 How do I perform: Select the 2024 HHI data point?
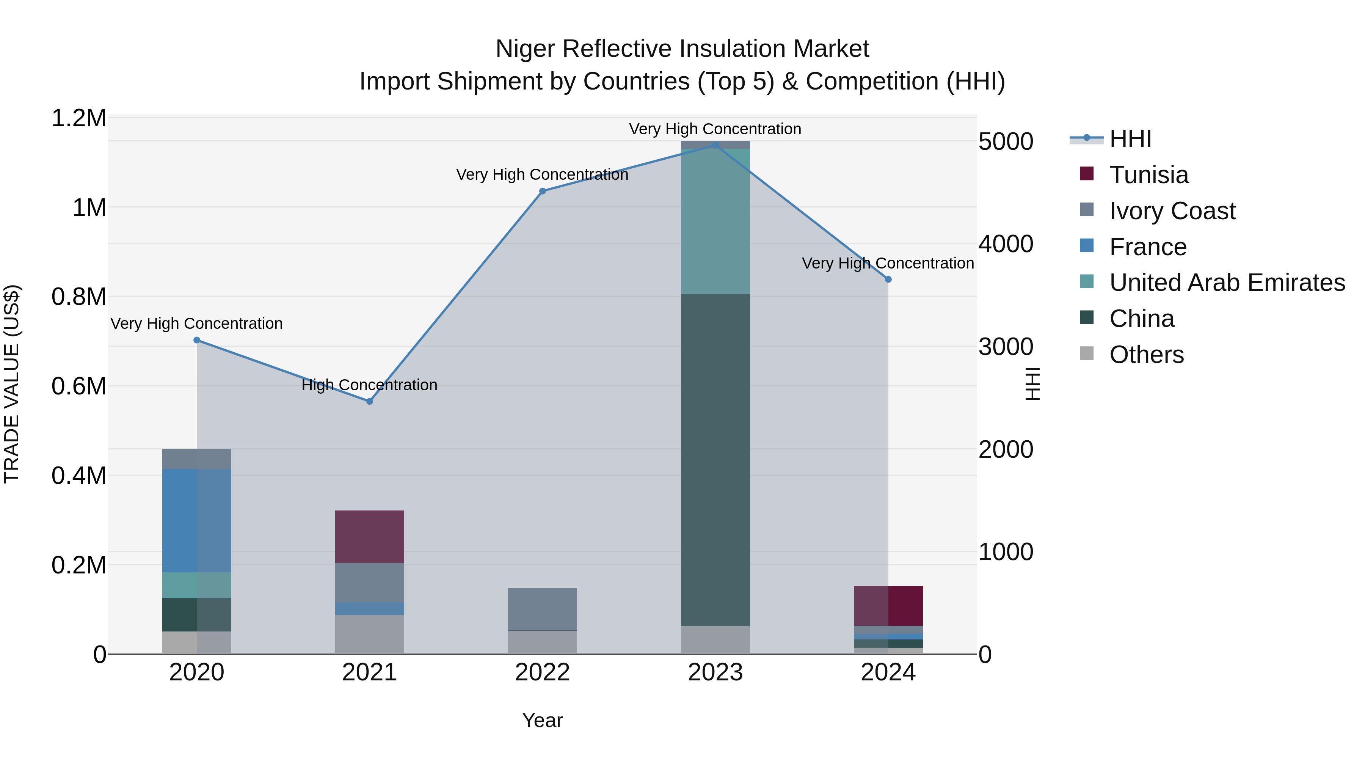point(889,279)
